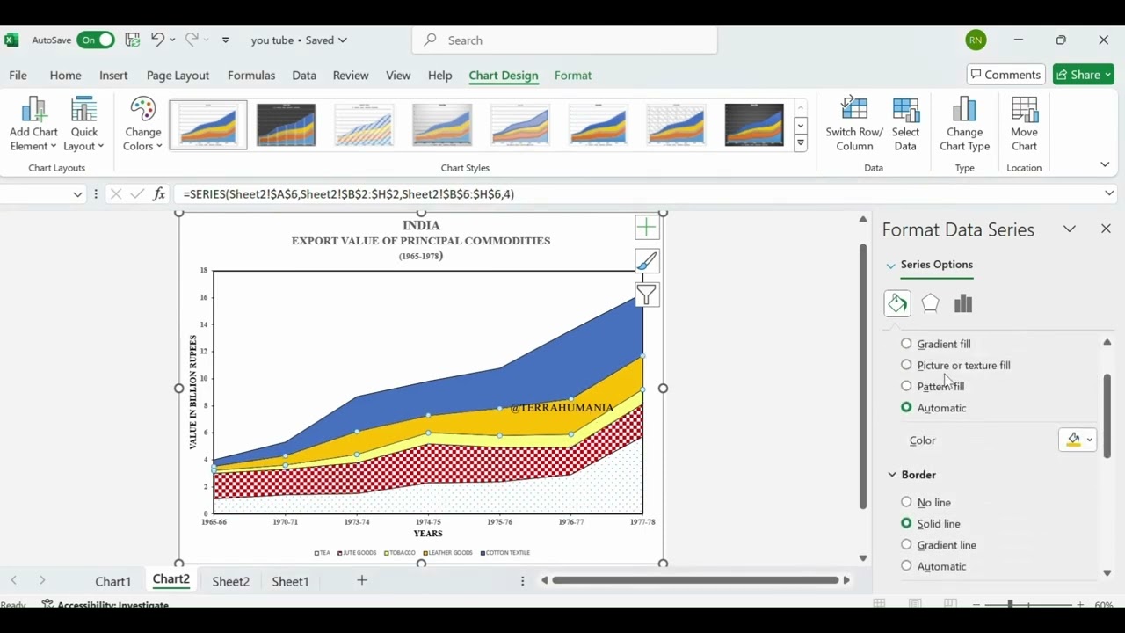Click the Save icon in title bar
The height and width of the screenshot is (633, 1125).
point(132,40)
